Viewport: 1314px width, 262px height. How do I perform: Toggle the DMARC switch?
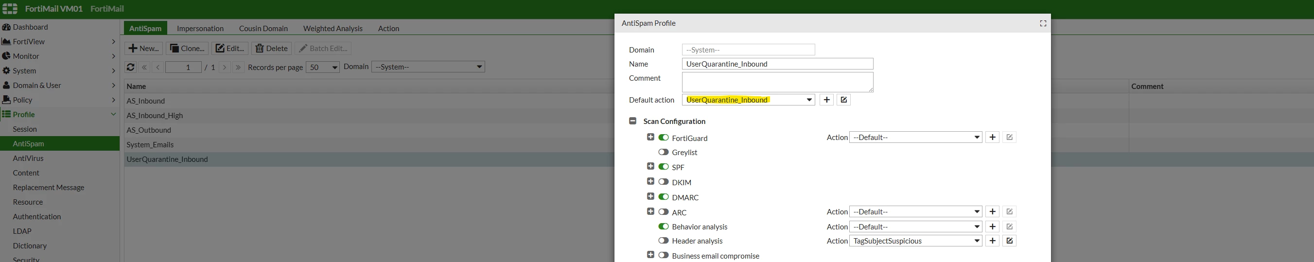pos(663,197)
